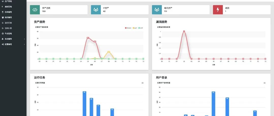Viewport: 274px width, 116px height.
Task: Click the 运行日志 icon in sidebar
Action: coord(3,23)
